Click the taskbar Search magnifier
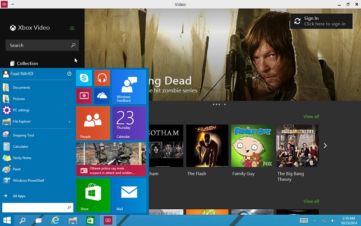The width and height of the screenshot is (361, 226). 22,221
